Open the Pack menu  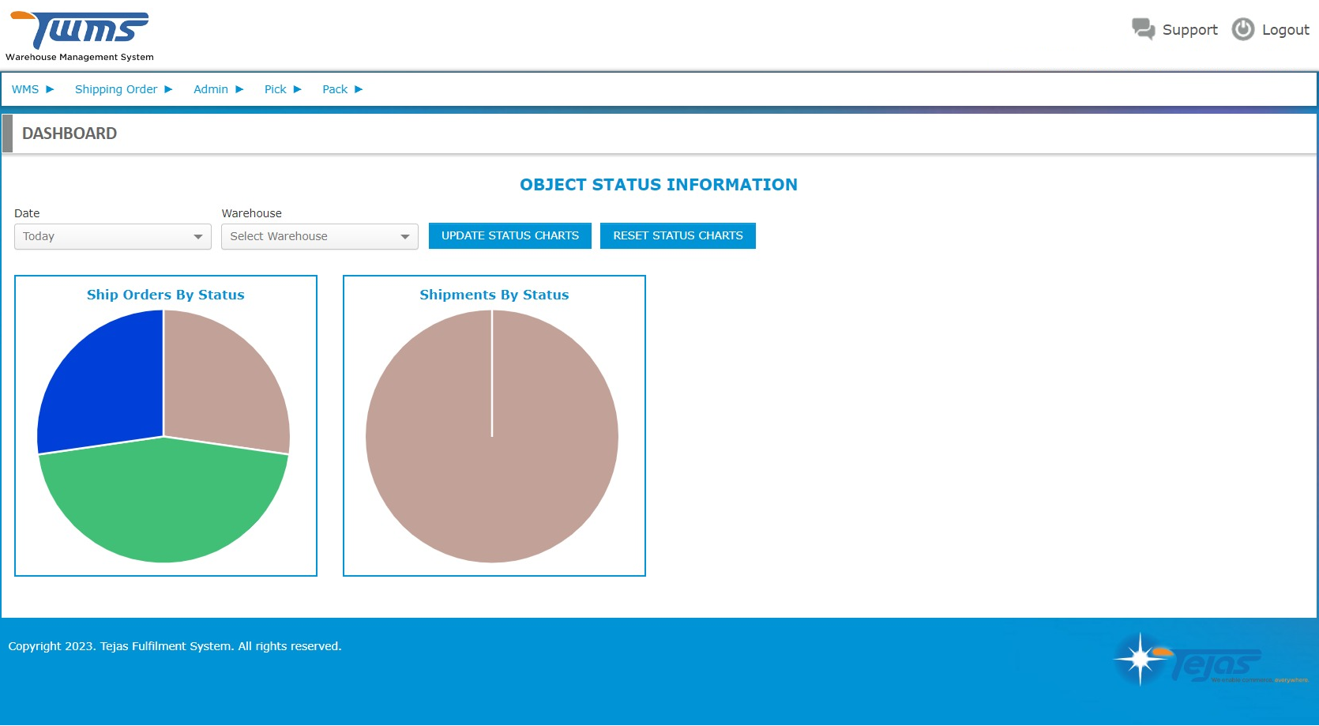335,89
